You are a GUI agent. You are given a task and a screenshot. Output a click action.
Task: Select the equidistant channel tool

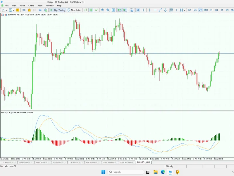tap(166, 10)
